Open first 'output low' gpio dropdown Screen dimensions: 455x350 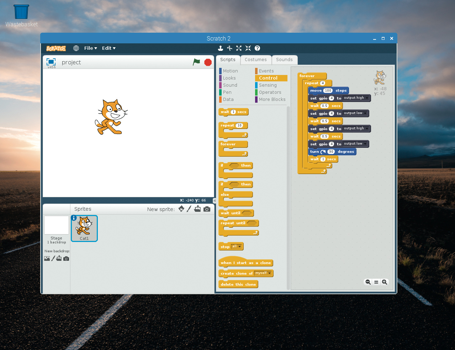[355, 113]
